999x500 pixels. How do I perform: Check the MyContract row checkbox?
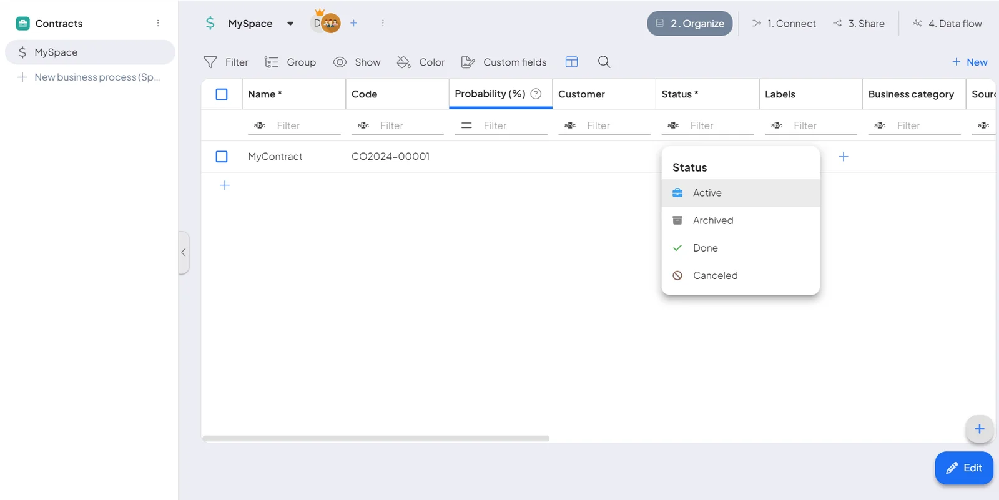click(222, 157)
